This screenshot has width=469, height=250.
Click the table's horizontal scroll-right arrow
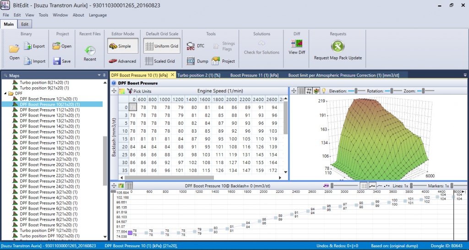(x=280, y=177)
